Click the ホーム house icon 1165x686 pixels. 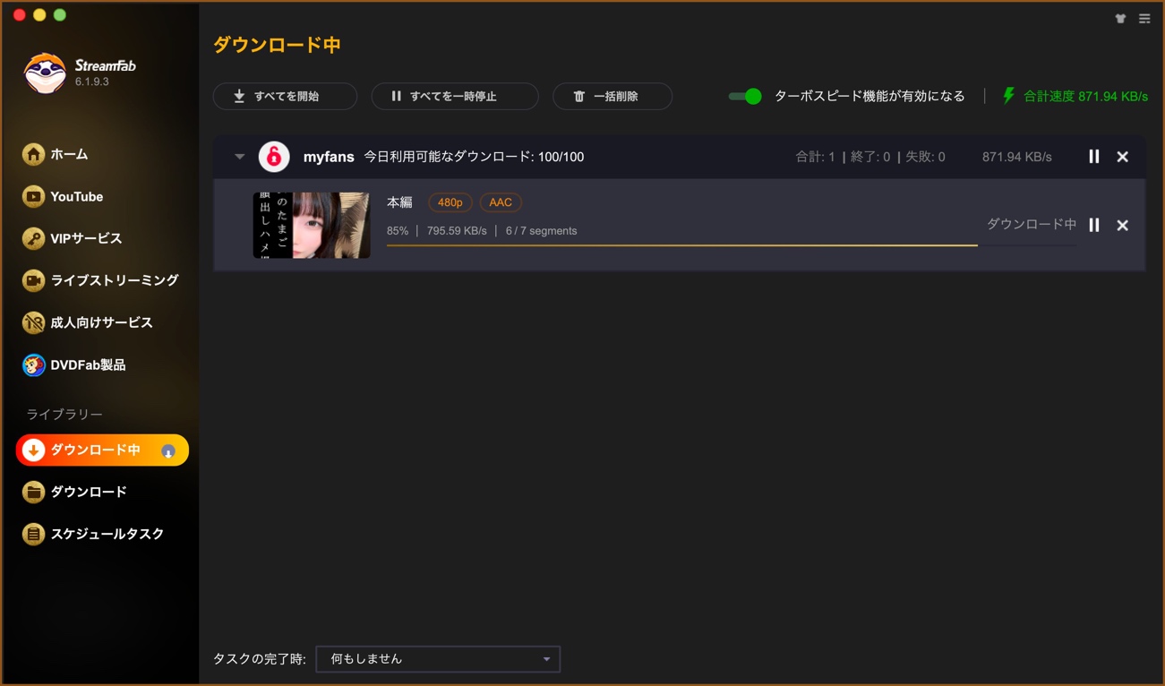pyautogui.click(x=33, y=154)
